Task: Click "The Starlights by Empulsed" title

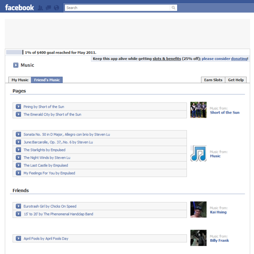Action: [x=44, y=150]
